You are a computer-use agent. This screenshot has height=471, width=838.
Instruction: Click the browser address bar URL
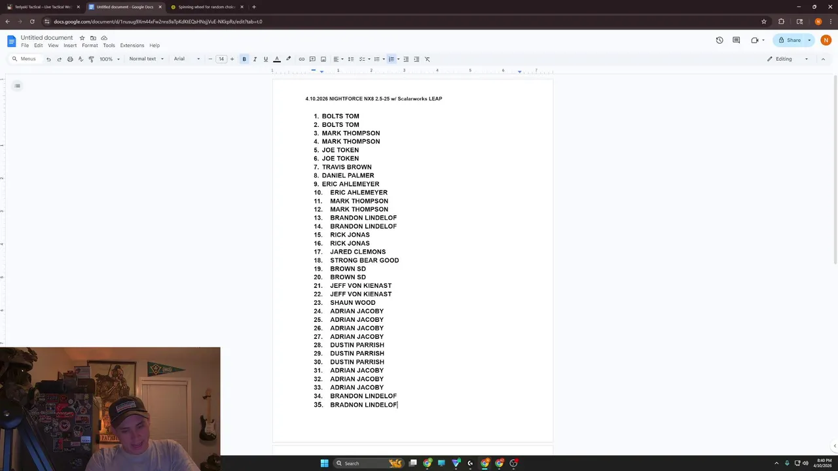pos(158,22)
